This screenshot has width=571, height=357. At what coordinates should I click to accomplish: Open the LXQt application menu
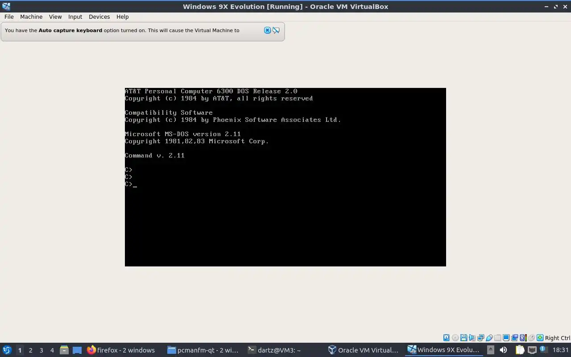click(x=7, y=350)
